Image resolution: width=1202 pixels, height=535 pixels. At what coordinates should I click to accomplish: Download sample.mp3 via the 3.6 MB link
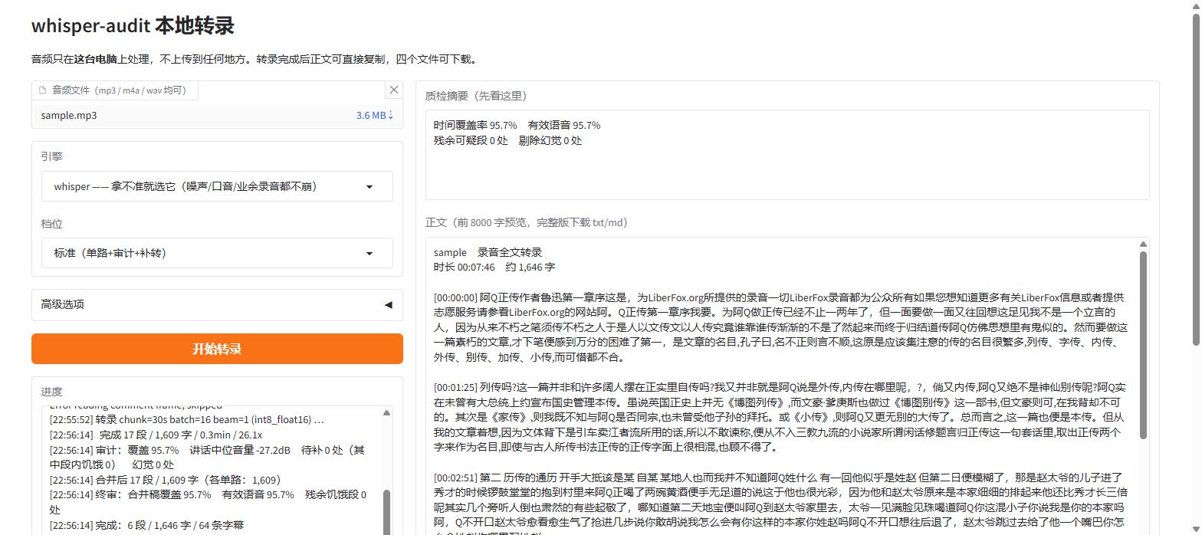tap(374, 115)
